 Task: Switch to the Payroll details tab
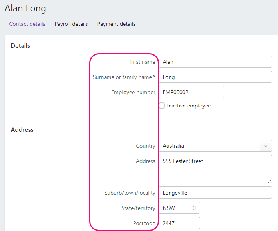tap(71, 24)
